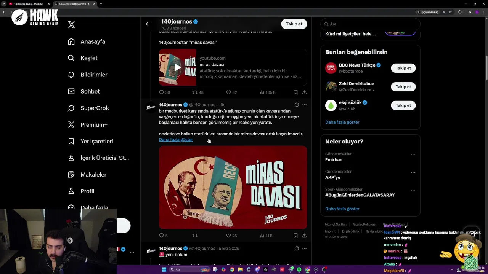Open Makaleler in the sidebar
The height and width of the screenshot is (274, 488).
[x=87, y=174]
